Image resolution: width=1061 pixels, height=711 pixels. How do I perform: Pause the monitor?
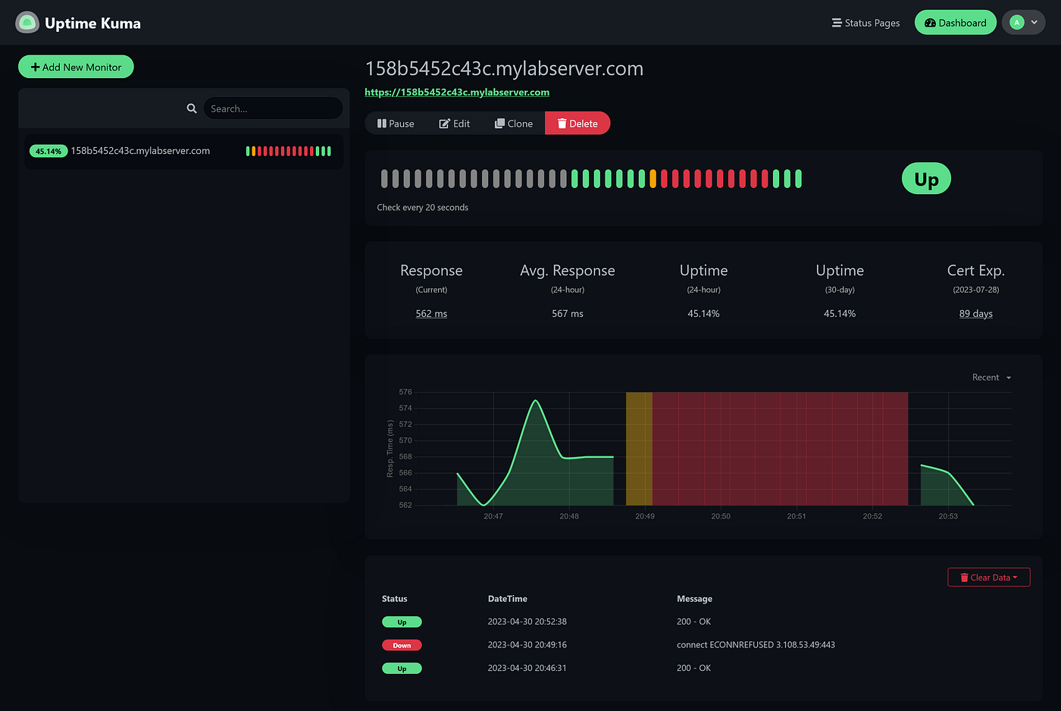tap(396, 124)
